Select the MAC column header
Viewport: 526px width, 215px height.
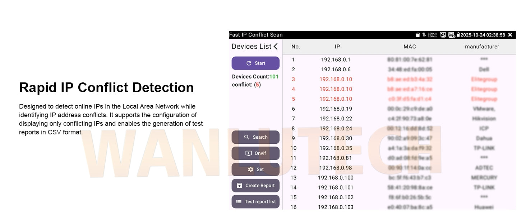(410, 47)
